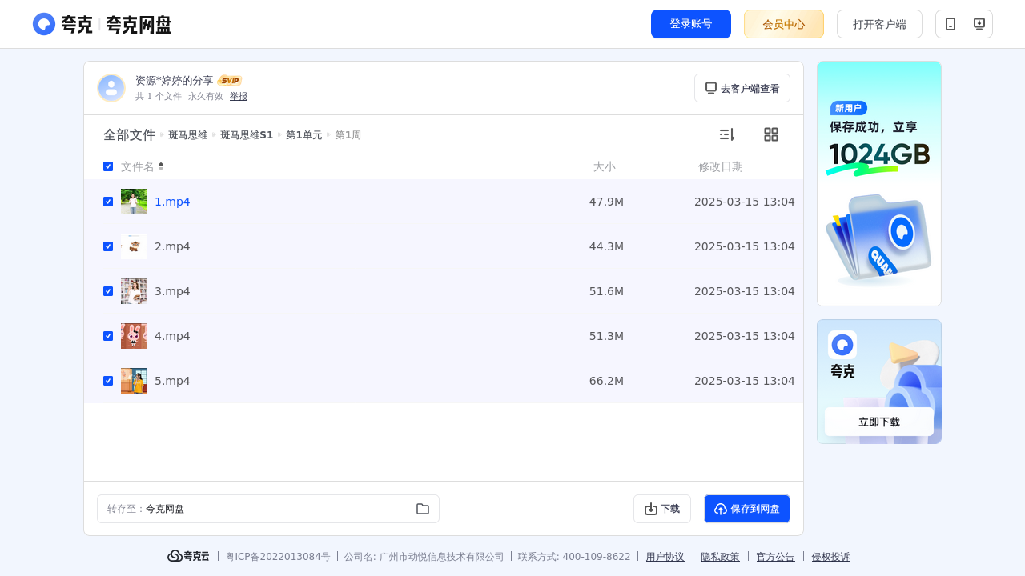
Task: Toggle file name sort arrows
Action: pos(161,166)
